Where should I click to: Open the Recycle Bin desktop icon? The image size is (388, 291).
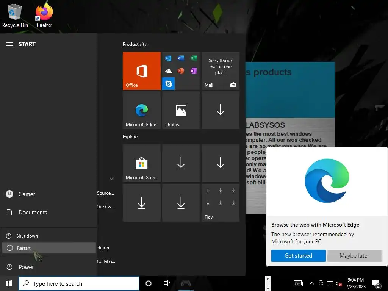(15, 15)
